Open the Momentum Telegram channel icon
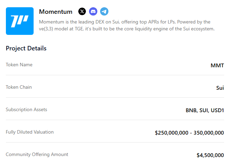The image size is (230, 165). pos(104,11)
